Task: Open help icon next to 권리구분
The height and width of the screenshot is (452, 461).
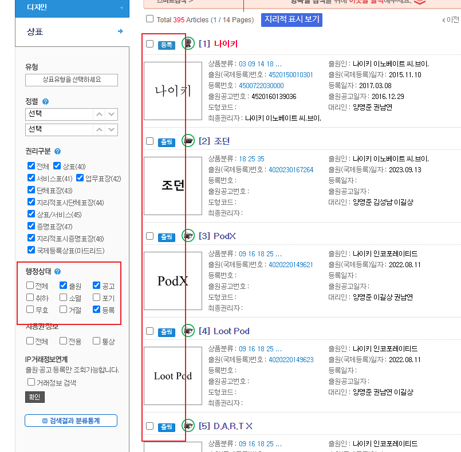Action: (58, 151)
